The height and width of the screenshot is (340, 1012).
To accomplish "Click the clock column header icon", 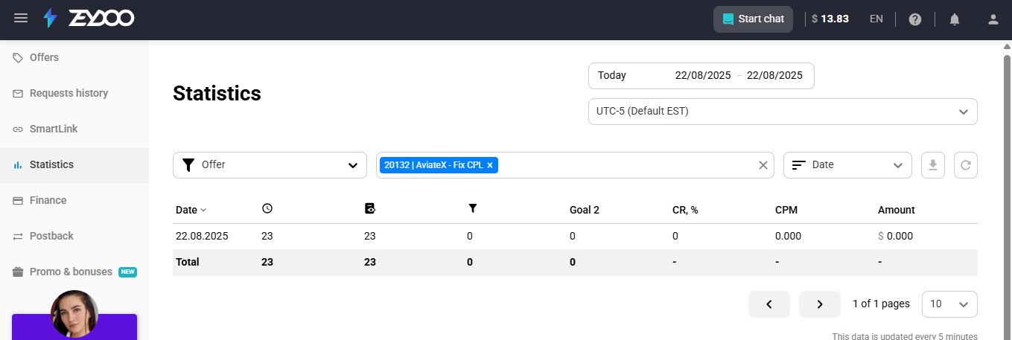I will click(267, 209).
